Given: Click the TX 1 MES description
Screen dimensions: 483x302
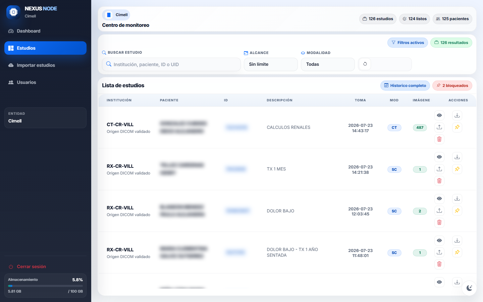Looking at the screenshot, I should pos(276,169).
